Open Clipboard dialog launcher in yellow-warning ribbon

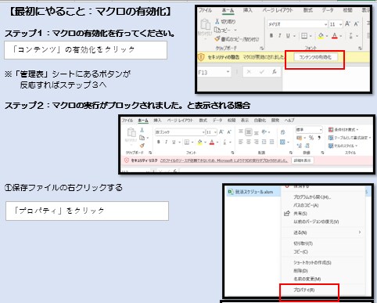pyautogui.click(x=262, y=49)
